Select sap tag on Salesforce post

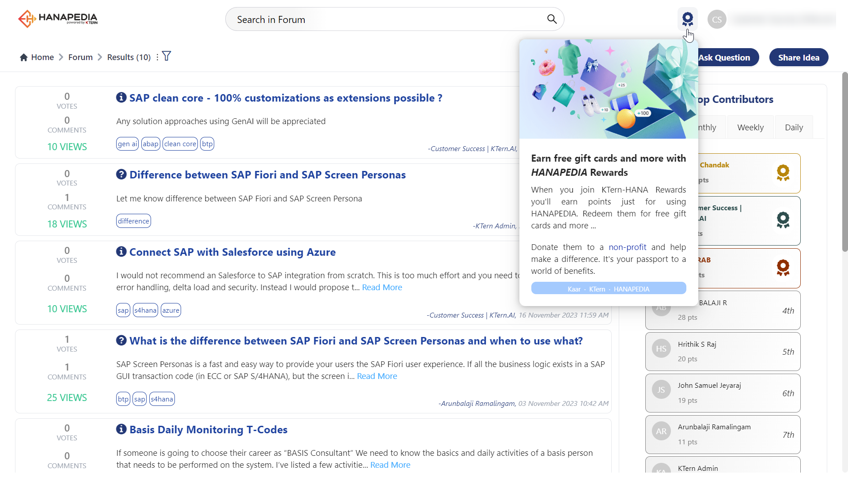click(123, 310)
